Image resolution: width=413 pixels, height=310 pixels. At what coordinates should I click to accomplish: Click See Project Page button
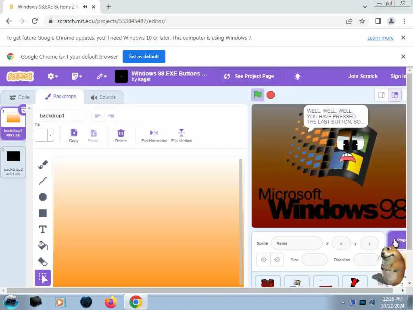click(x=249, y=76)
